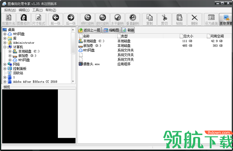Select 计算机 in the folder tree
This screenshot has height=151, width=233.
pyautogui.click(x=18, y=47)
